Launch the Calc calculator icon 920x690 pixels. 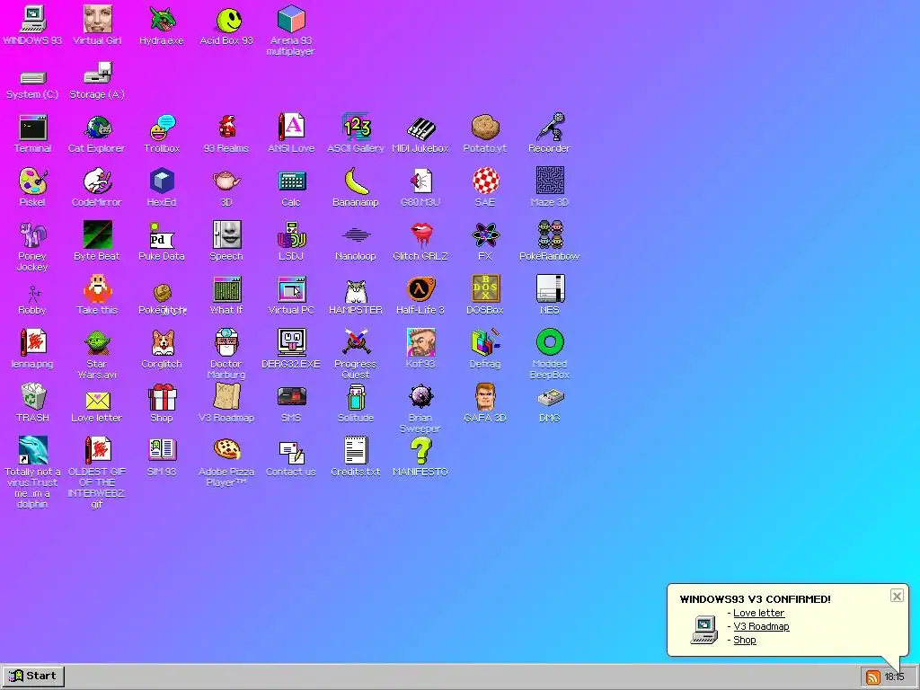291,181
